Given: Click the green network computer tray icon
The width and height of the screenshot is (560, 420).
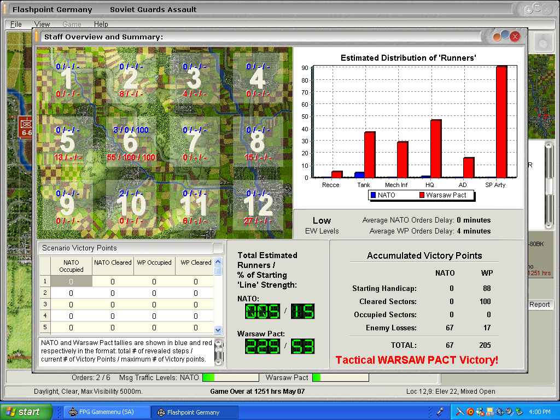Looking at the screenshot, I should pyautogui.click(x=518, y=412).
